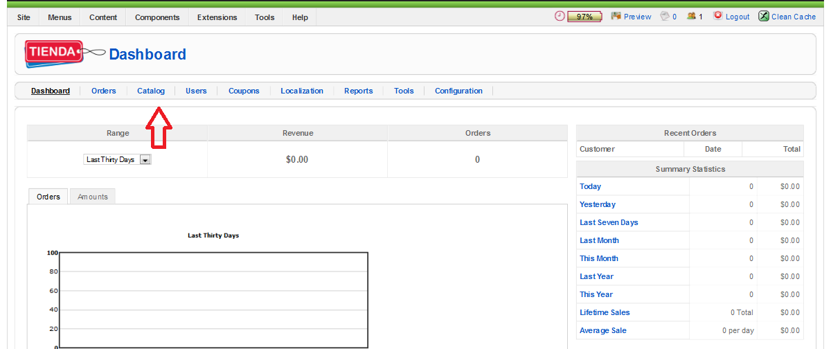Open the Lifetime Sales link
The height and width of the screenshot is (349, 831).
(x=605, y=312)
